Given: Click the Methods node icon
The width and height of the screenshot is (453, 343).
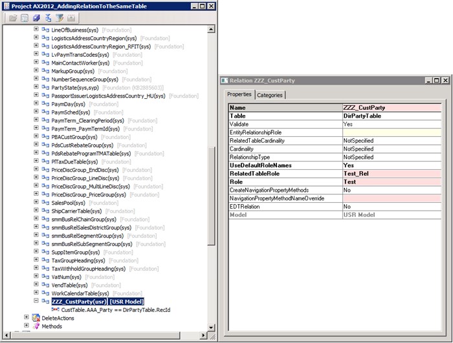Looking at the screenshot, I should pos(36,326).
